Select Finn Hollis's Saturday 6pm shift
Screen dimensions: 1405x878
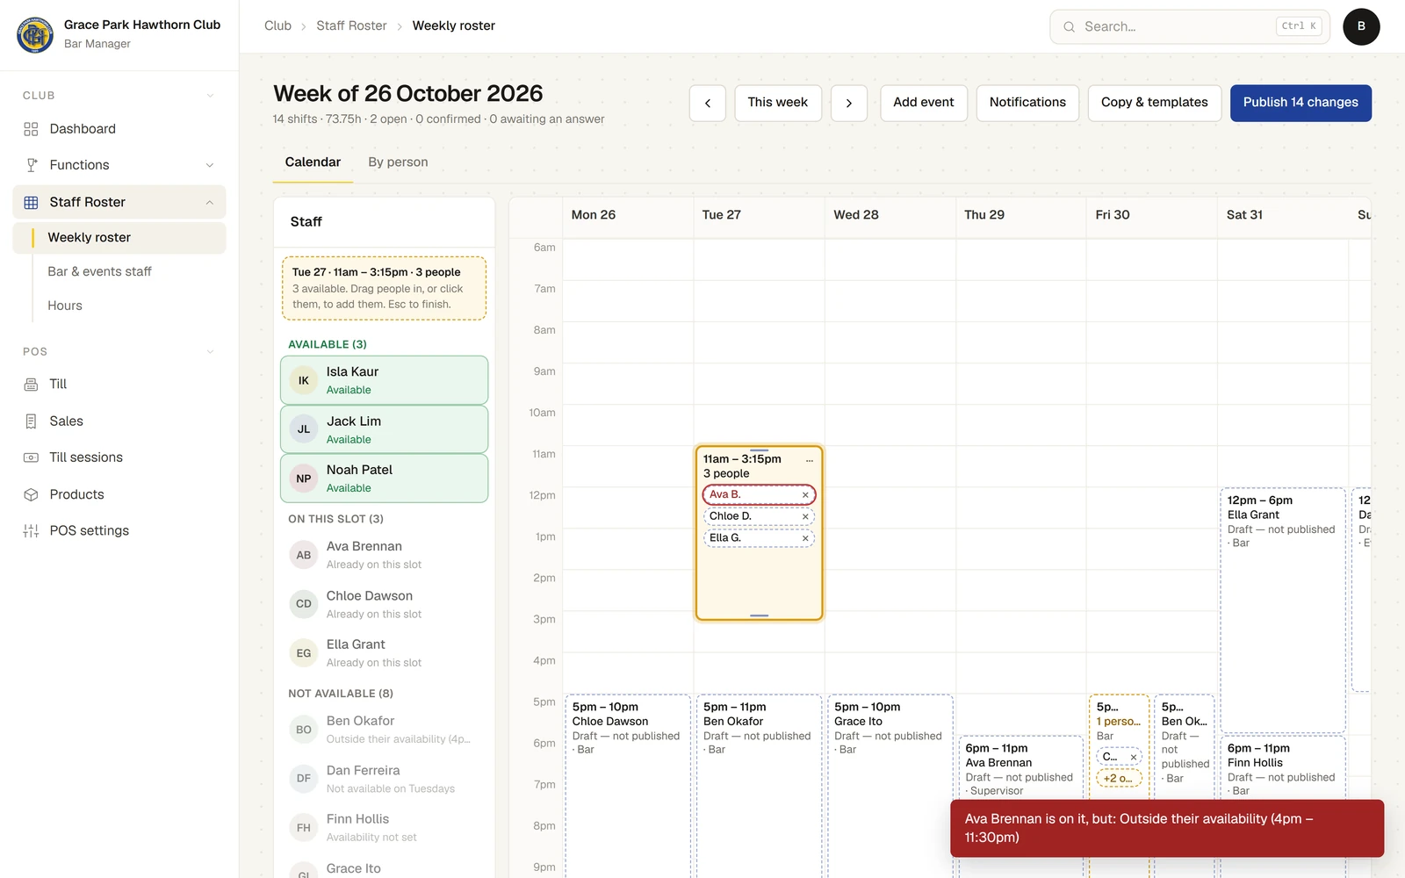coord(1283,768)
